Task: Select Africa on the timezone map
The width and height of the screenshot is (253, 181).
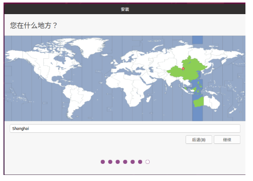Action: 129,89
